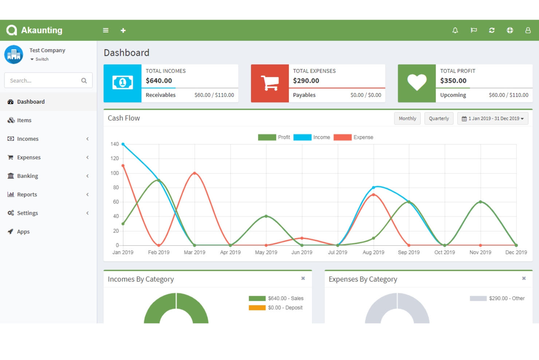Viewport: 539px width, 360px height.
Task: Open Items in the sidebar
Action: click(x=24, y=120)
